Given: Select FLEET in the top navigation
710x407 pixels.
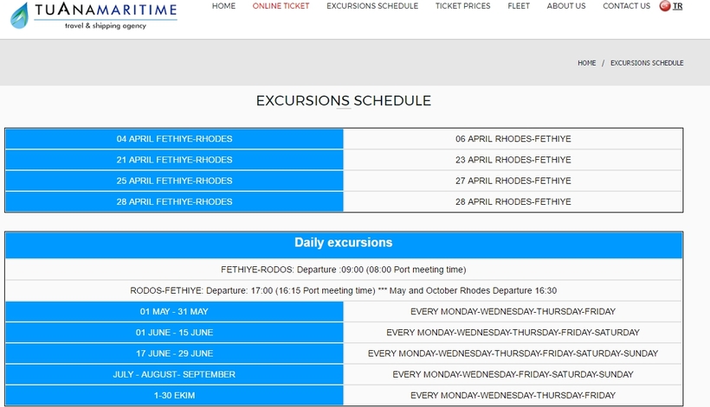Looking at the screenshot, I should click(519, 6).
